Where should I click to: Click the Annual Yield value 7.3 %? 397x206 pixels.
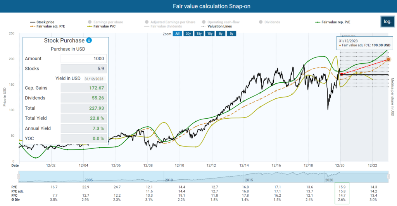pos(84,128)
